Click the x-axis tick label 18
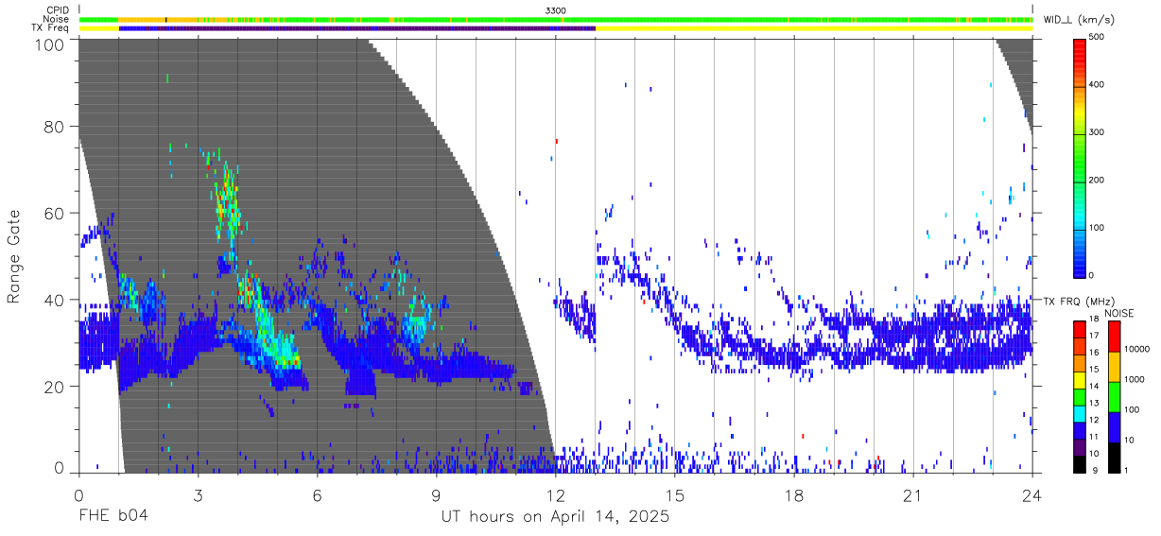 794,495
